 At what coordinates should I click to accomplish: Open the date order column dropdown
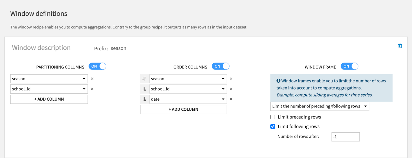tap(188, 99)
